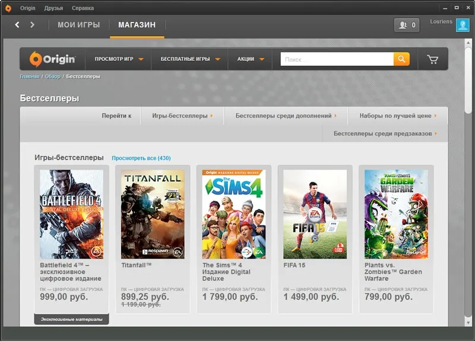Click the Battlefield 4 title text
The width and height of the screenshot is (475, 341).
(71, 272)
